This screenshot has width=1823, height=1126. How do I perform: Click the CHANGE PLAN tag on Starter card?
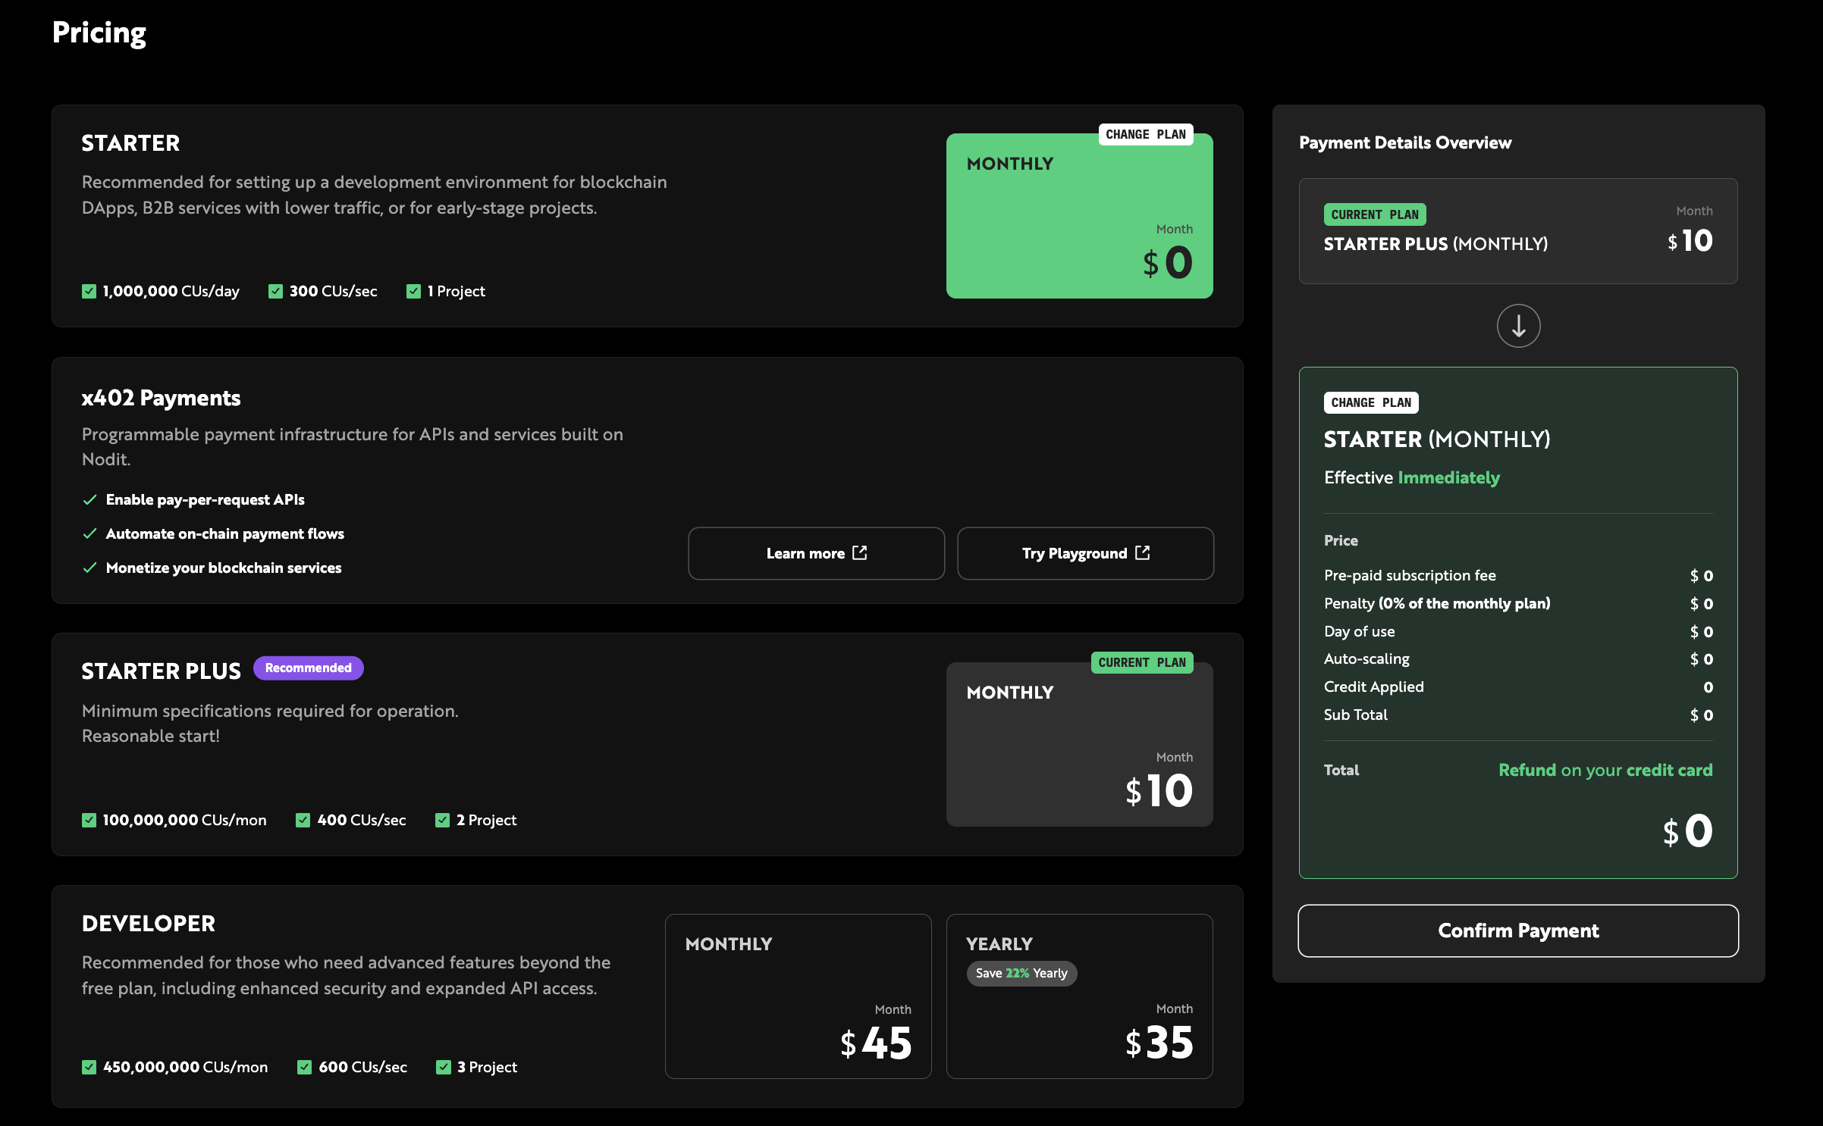tap(1145, 134)
